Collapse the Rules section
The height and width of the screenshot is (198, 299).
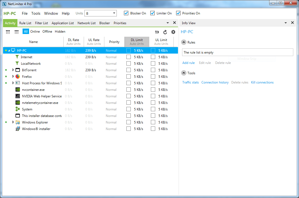184,42
